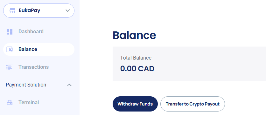The width and height of the screenshot is (266, 115).
Task: Click the 0.00 CAD balance amount
Action: tap(137, 69)
